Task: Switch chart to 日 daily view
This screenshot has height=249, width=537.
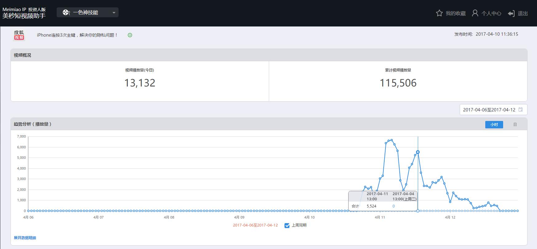Action: pos(515,124)
